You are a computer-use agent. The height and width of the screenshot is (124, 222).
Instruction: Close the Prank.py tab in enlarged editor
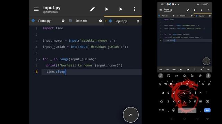(x=63, y=21)
